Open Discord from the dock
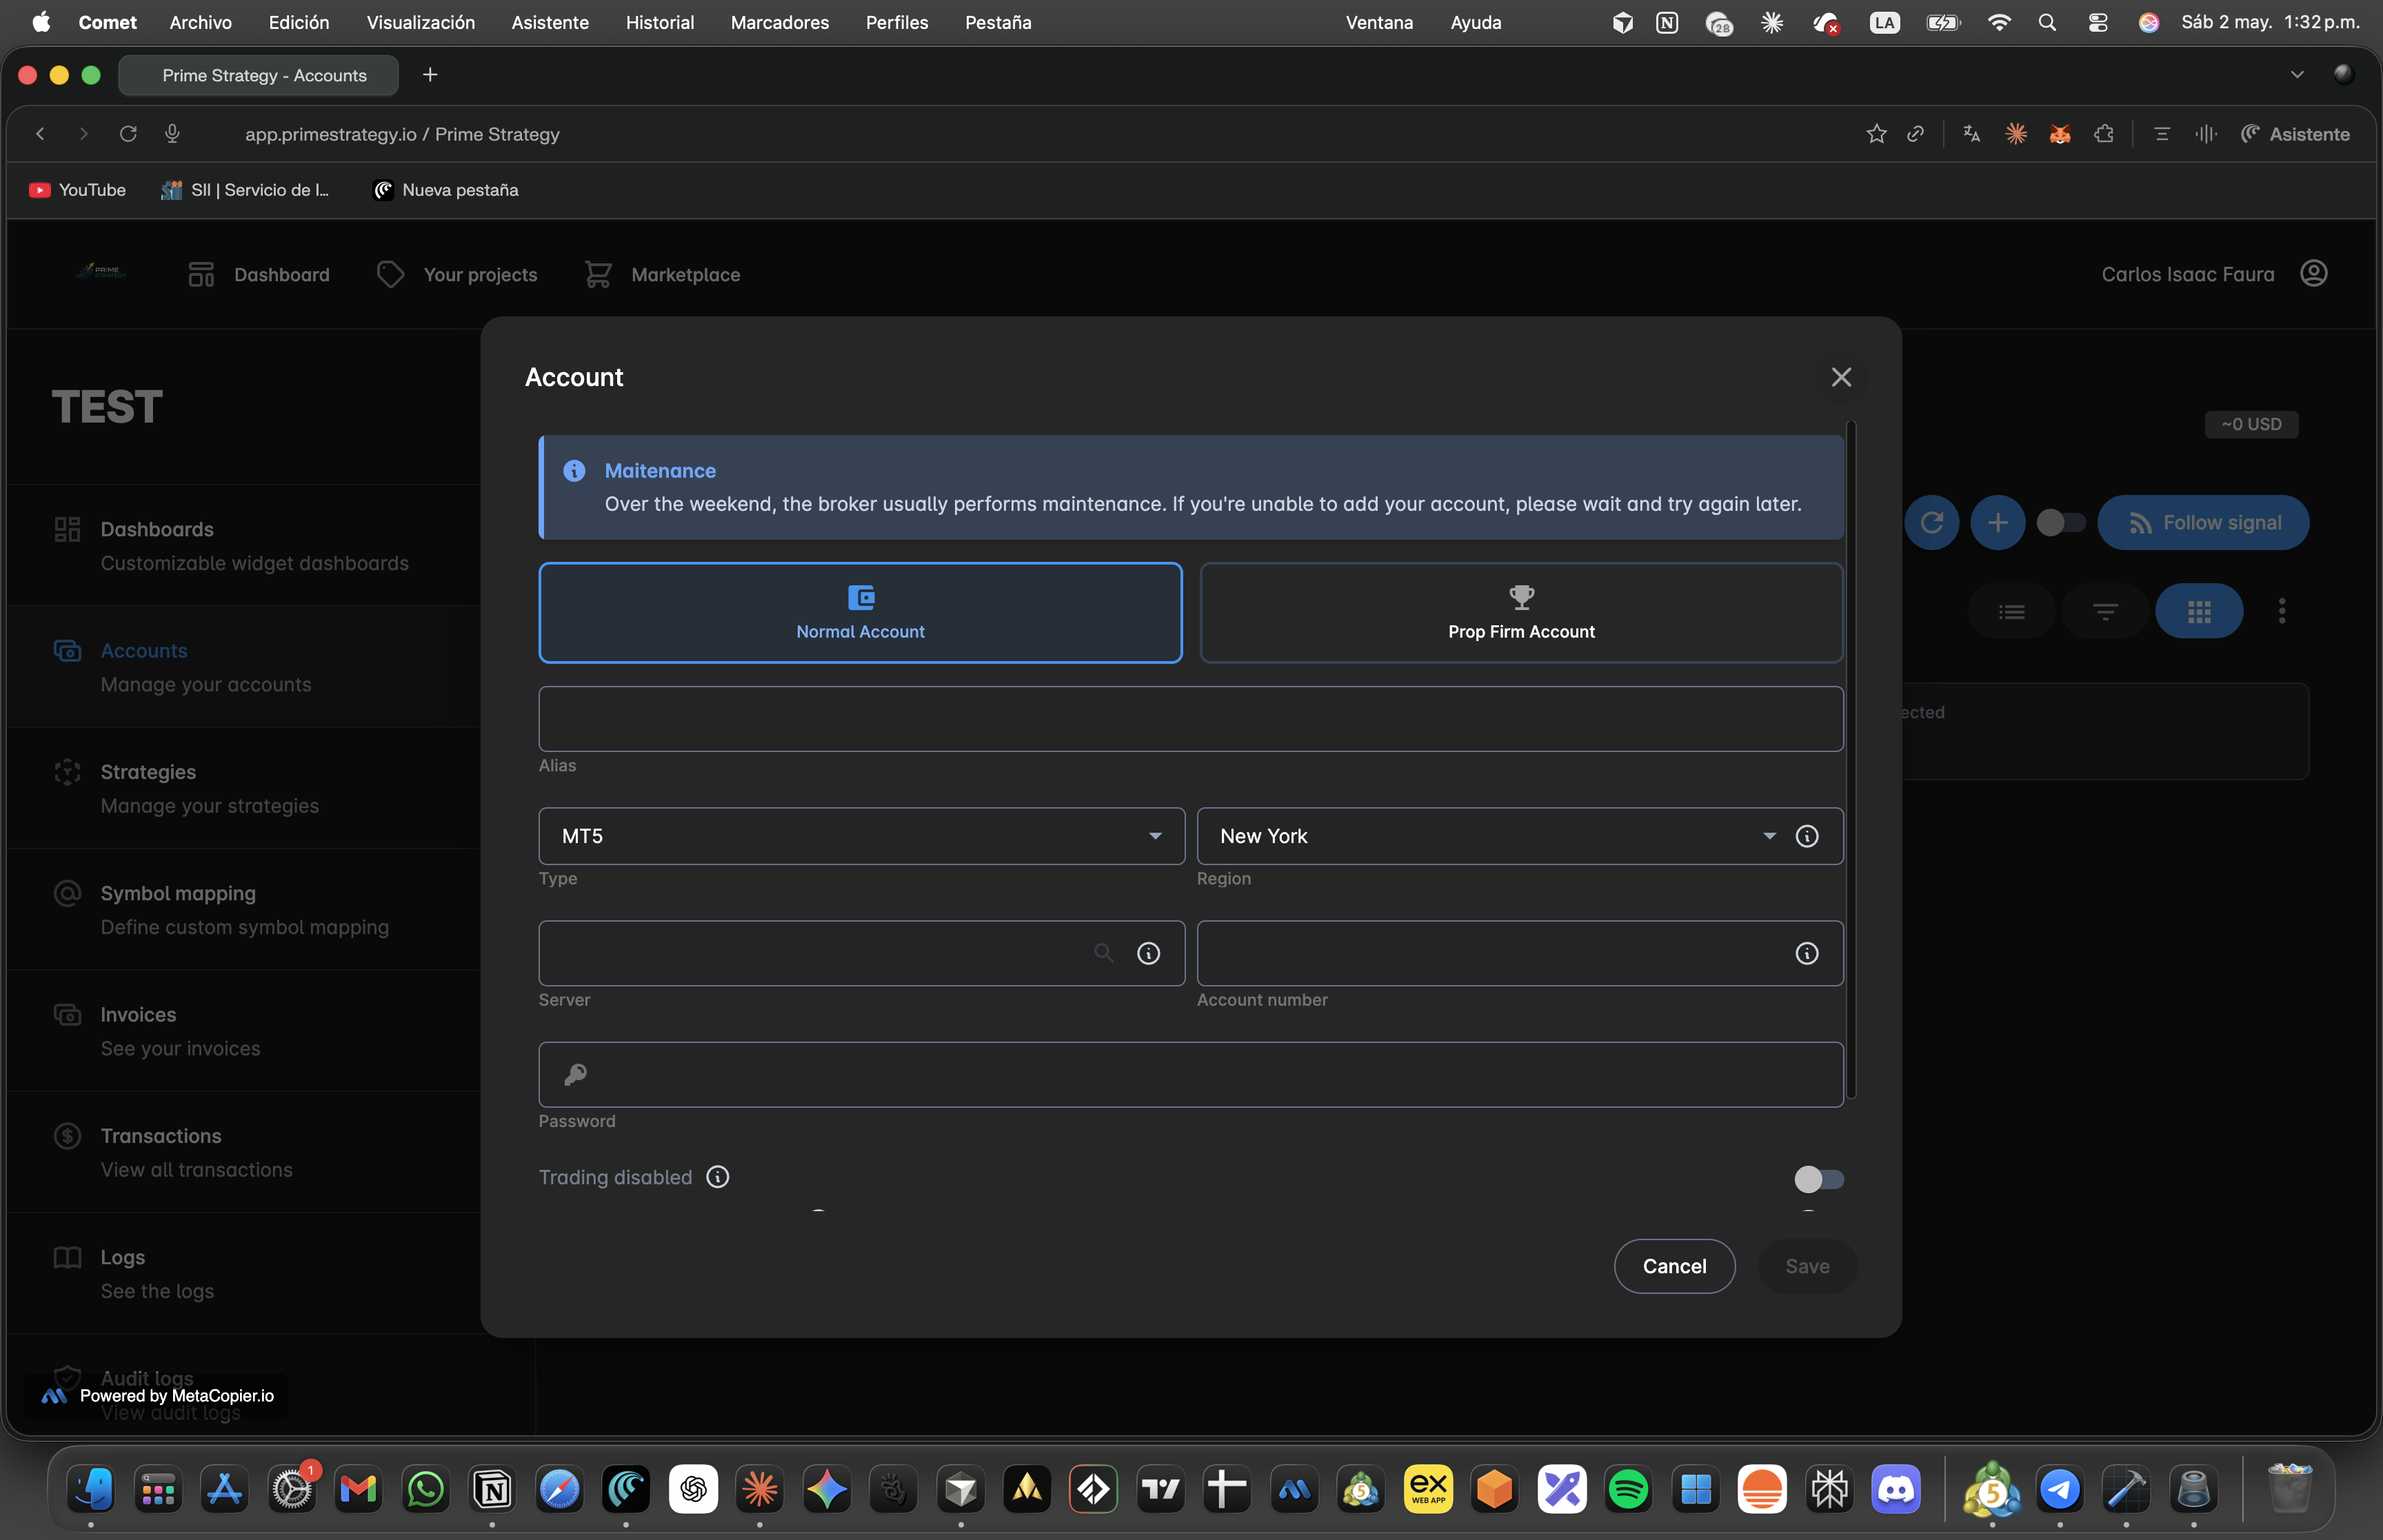Screen dimensions: 2383x1540 [x=1896, y=1490]
